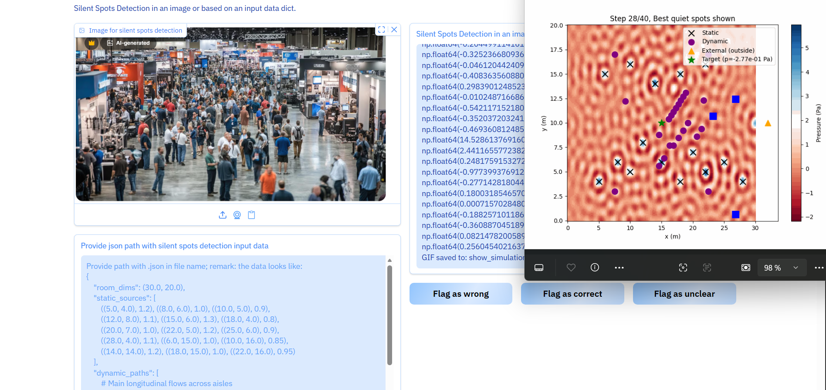
Task: Click the 'np.float64(2.4411655772382' output value
Action: coord(473,151)
